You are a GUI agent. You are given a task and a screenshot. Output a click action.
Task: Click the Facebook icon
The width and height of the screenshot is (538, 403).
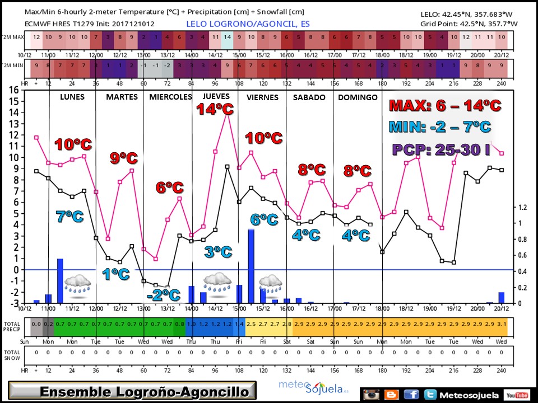(411, 395)
